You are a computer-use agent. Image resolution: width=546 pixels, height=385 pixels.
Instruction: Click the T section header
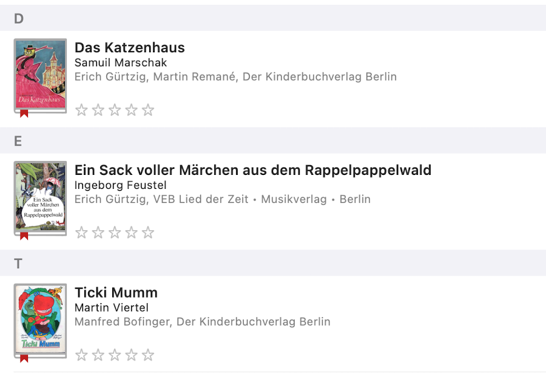tap(18, 264)
